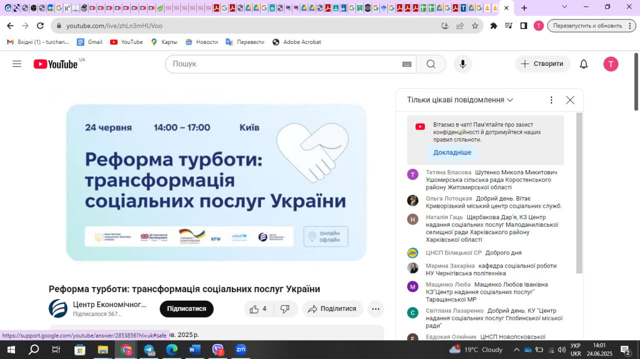Open more actions menu under video
The image size is (640, 359).
pos(376,309)
